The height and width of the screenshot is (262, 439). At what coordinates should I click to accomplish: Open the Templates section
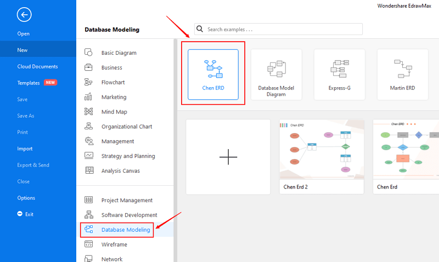coord(29,83)
